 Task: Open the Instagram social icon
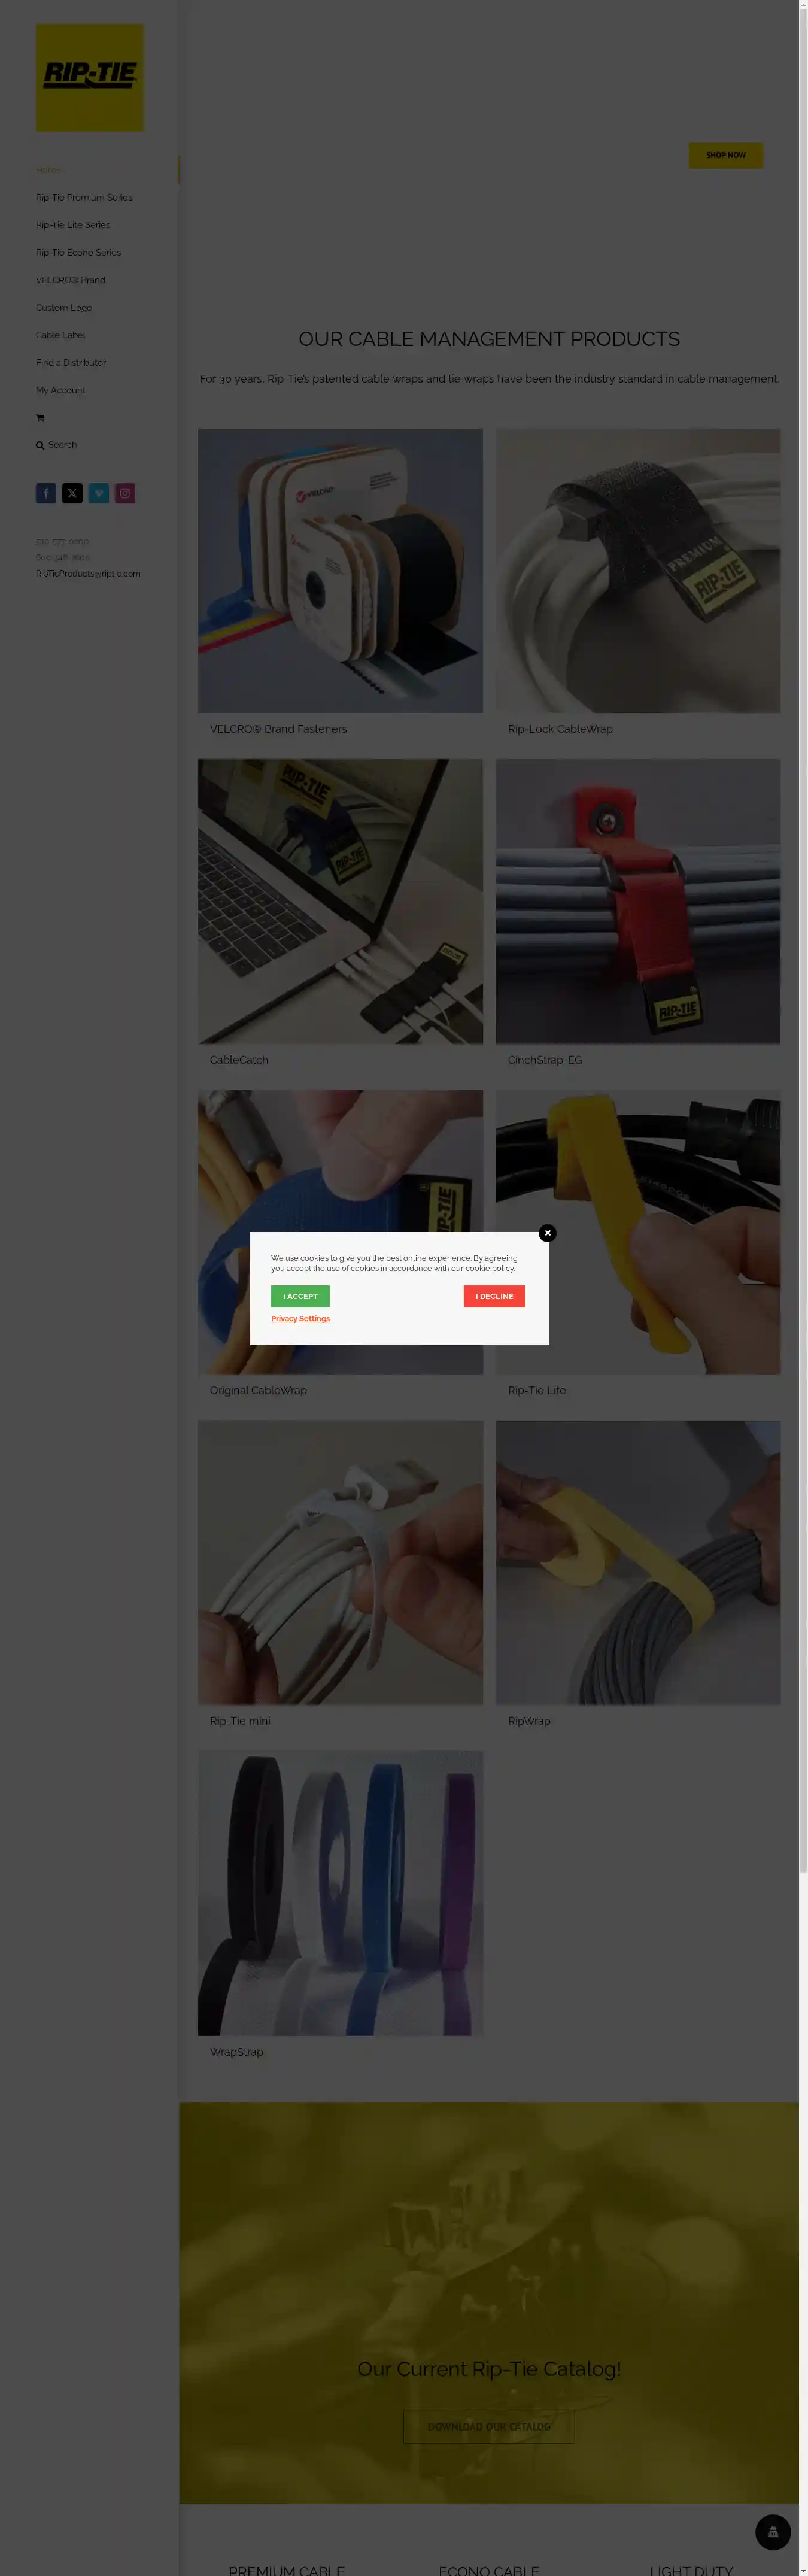[125, 493]
